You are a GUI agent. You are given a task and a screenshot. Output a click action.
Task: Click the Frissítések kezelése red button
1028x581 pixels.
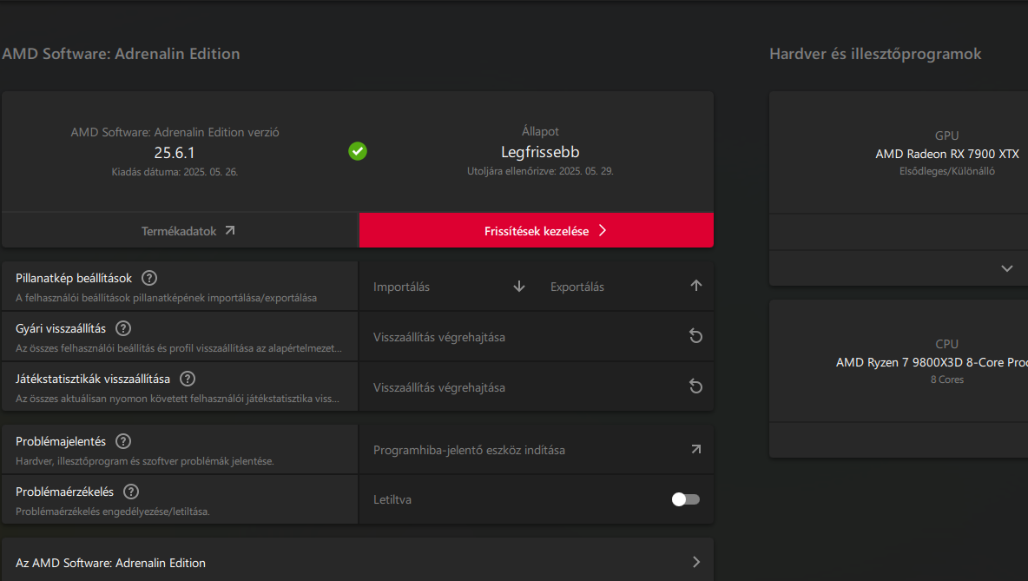(537, 231)
